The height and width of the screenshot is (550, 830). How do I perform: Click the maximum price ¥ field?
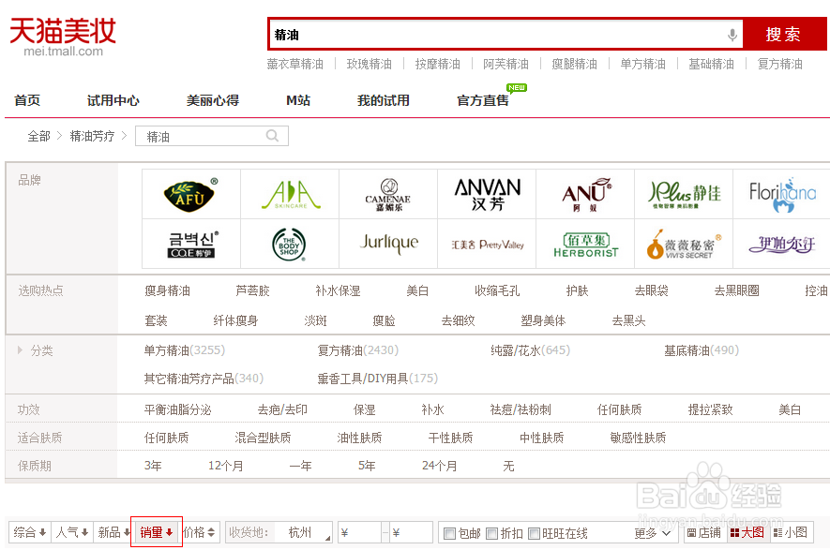tap(412, 532)
